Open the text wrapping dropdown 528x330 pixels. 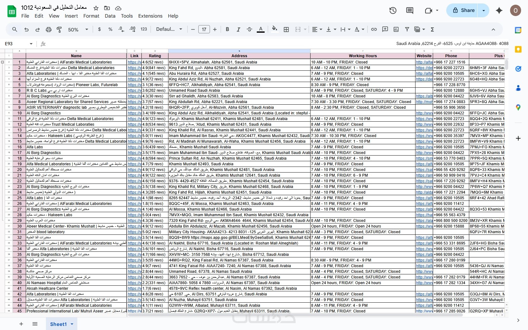[x=345, y=29]
